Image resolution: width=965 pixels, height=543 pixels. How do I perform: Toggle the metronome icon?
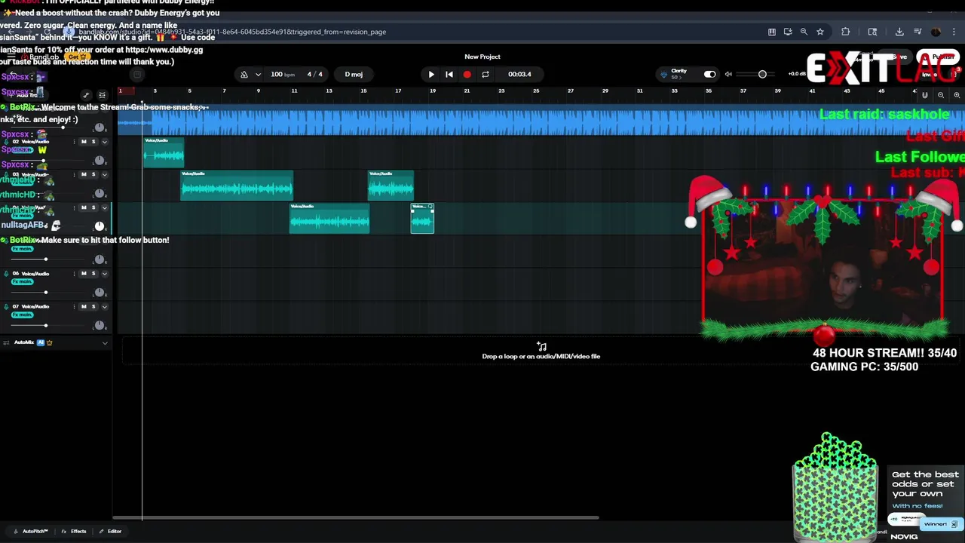[244, 74]
